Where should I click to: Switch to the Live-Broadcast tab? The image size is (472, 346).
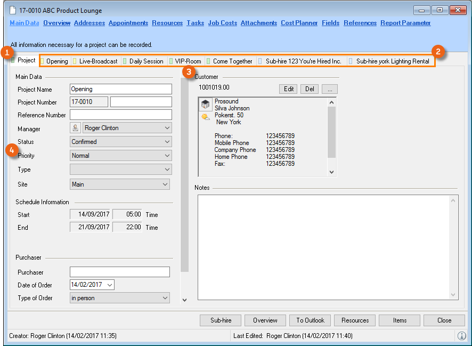click(x=98, y=61)
